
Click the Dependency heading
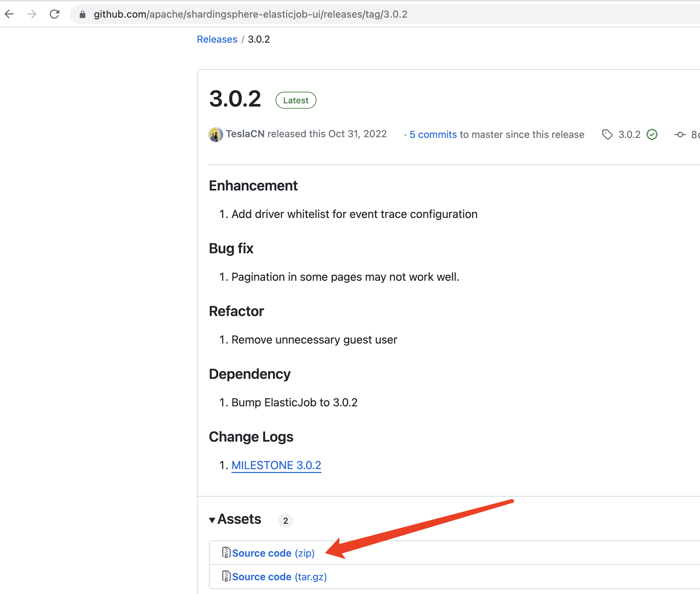click(x=250, y=374)
